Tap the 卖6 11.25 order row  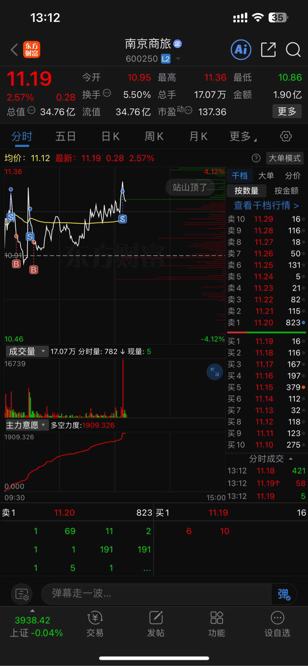coord(267,265)
